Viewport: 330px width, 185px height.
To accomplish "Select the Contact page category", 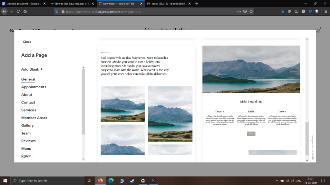I will (28, 102).
